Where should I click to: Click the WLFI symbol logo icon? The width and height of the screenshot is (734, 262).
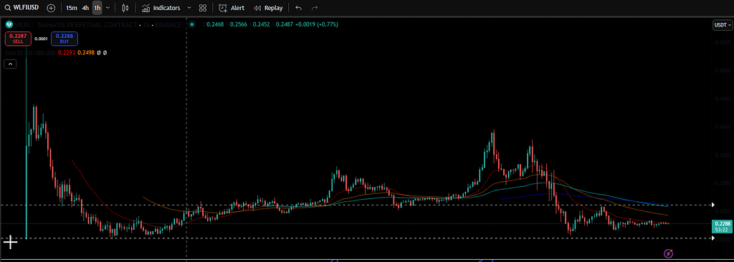(9, 24)
